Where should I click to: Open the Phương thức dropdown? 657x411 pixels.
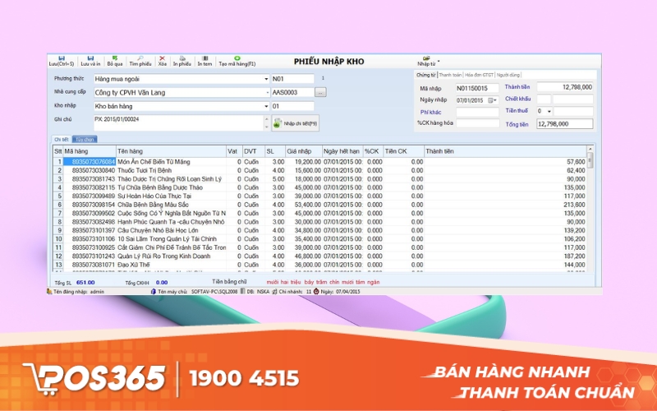(x=266, y=79)
